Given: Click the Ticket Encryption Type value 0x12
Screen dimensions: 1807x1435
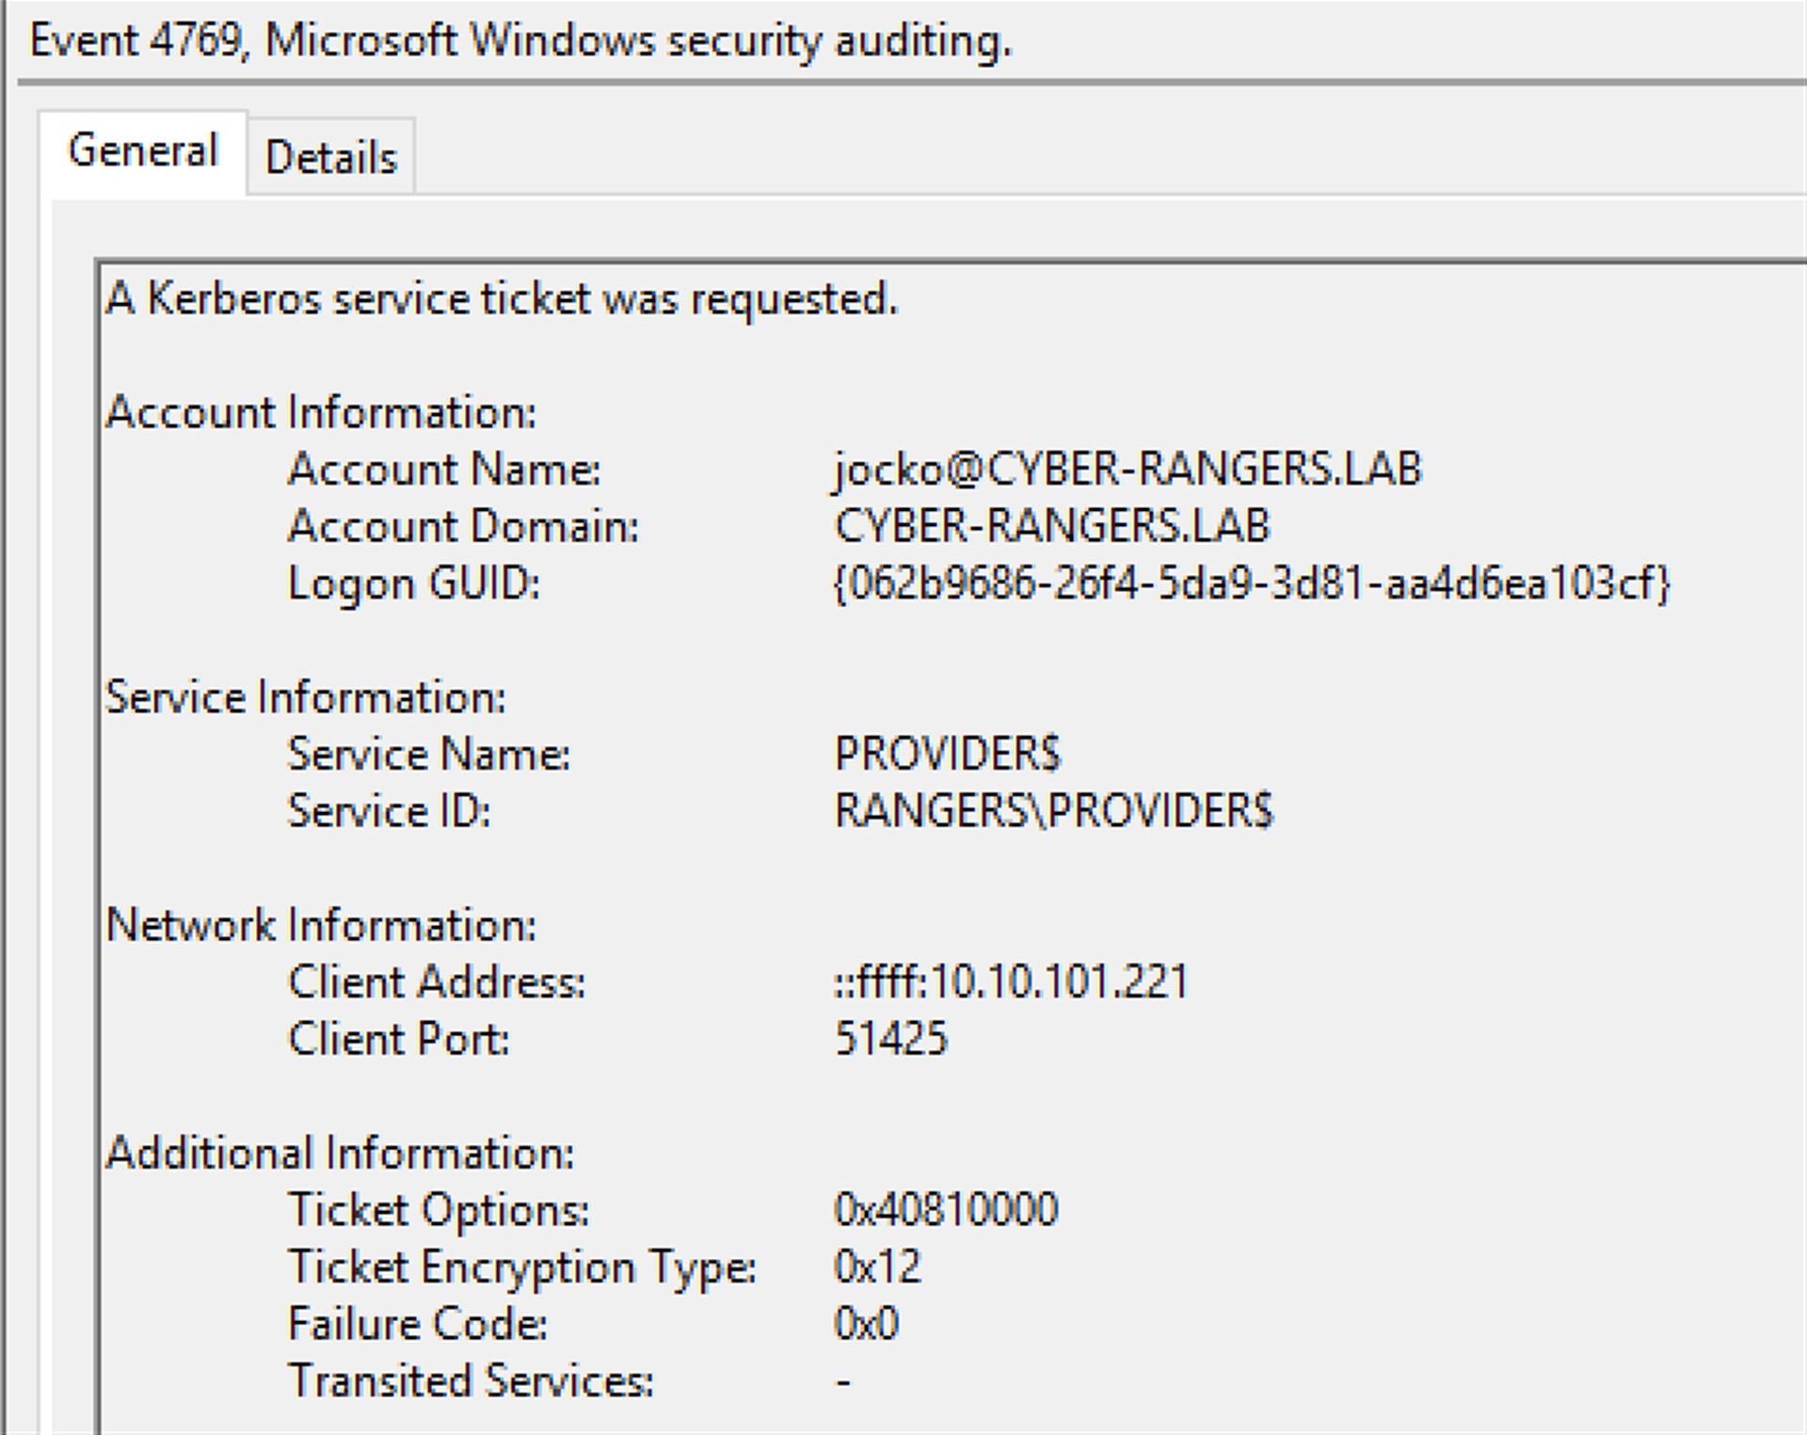Looking at the screenshot, I should [877, 1267].
